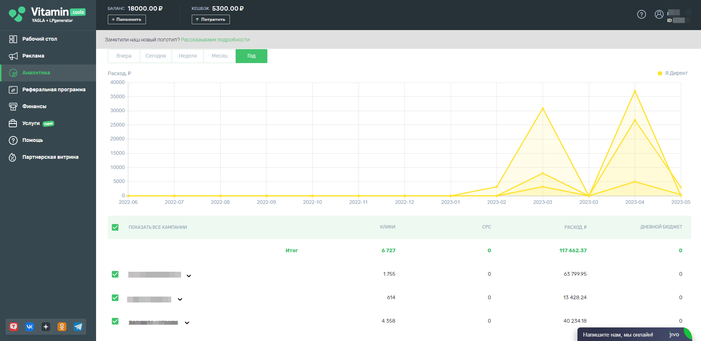
Task: Click the balance amount 18000.00 ₽
Action: tap(145, 8)
